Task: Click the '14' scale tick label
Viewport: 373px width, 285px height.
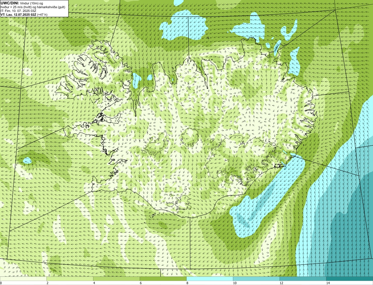Action: point(328,283)
